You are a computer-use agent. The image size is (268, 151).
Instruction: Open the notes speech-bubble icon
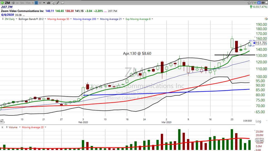point(63,3)
